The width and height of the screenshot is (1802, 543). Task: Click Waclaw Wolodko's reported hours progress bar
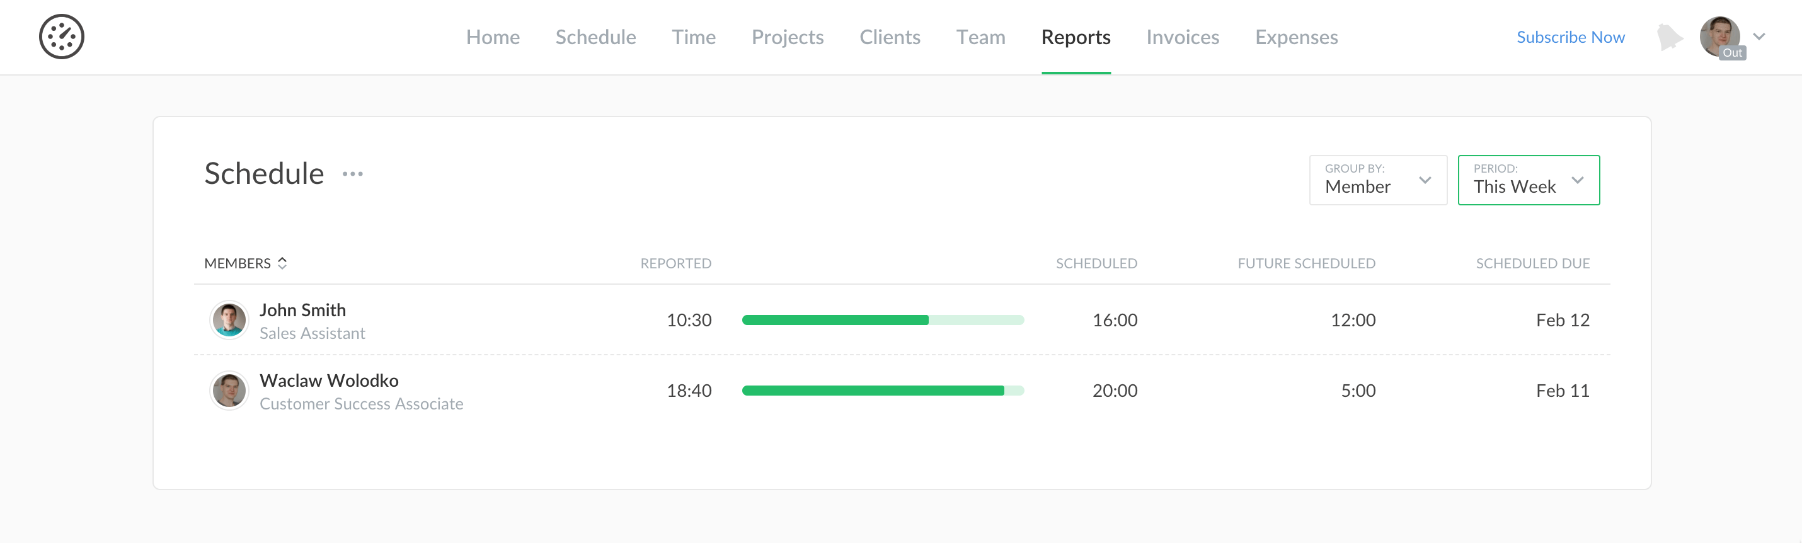(882, 391)
